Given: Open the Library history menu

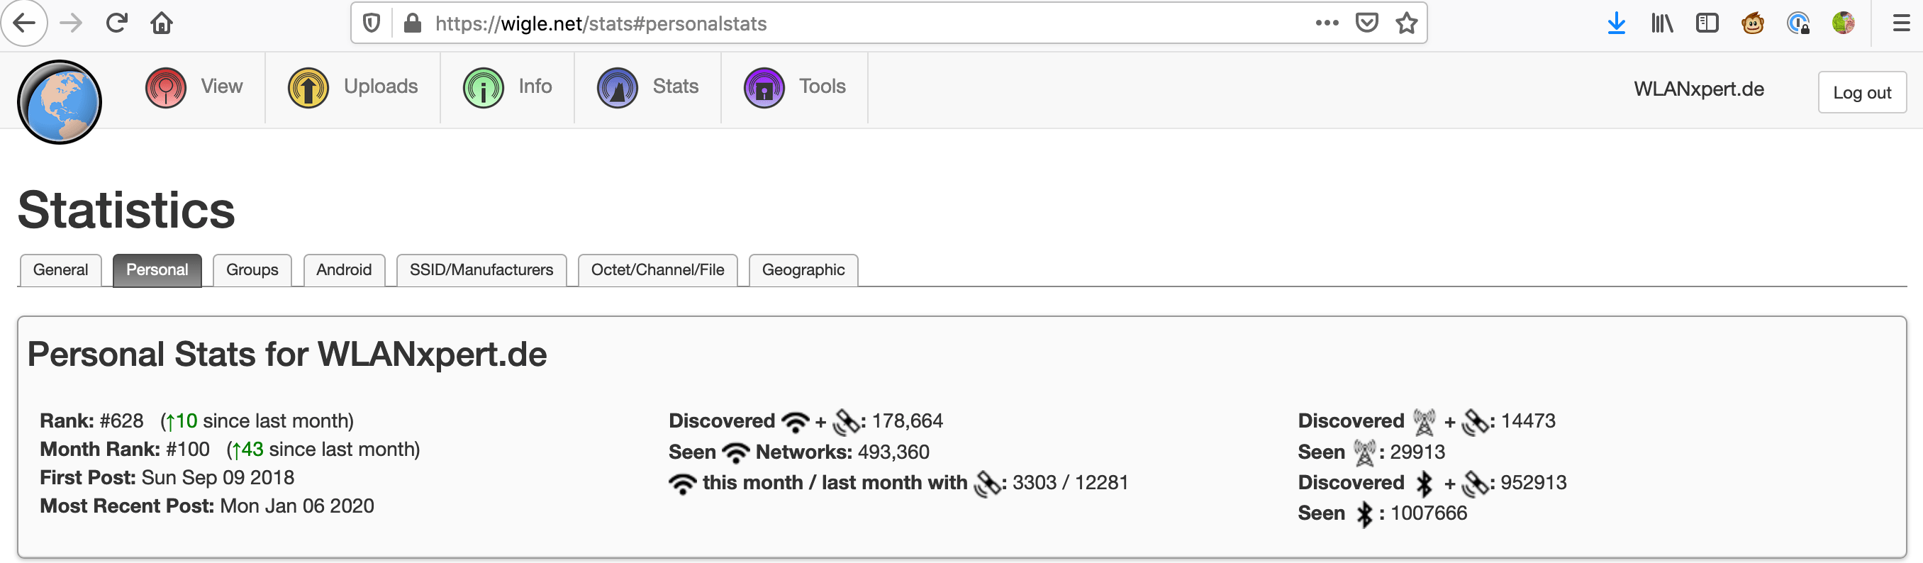Looking at the screenshot, I should [x=1662, y=23].
